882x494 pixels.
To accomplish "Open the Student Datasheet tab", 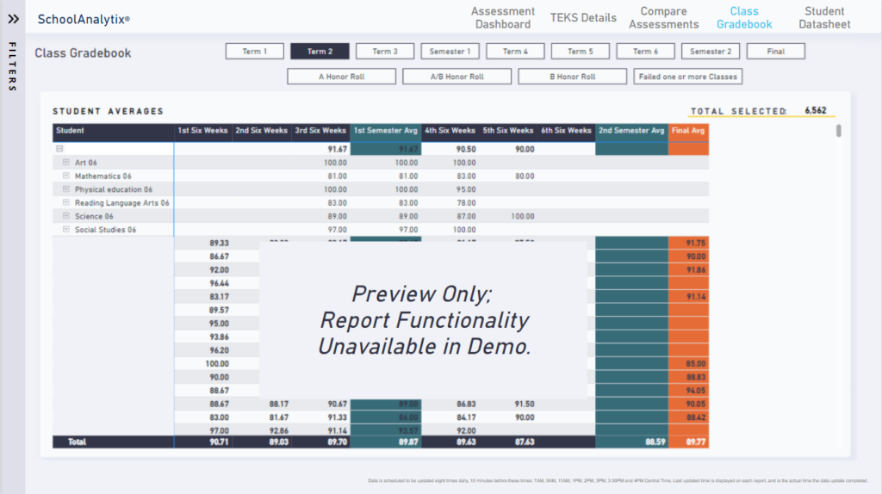I will [824, 18].
